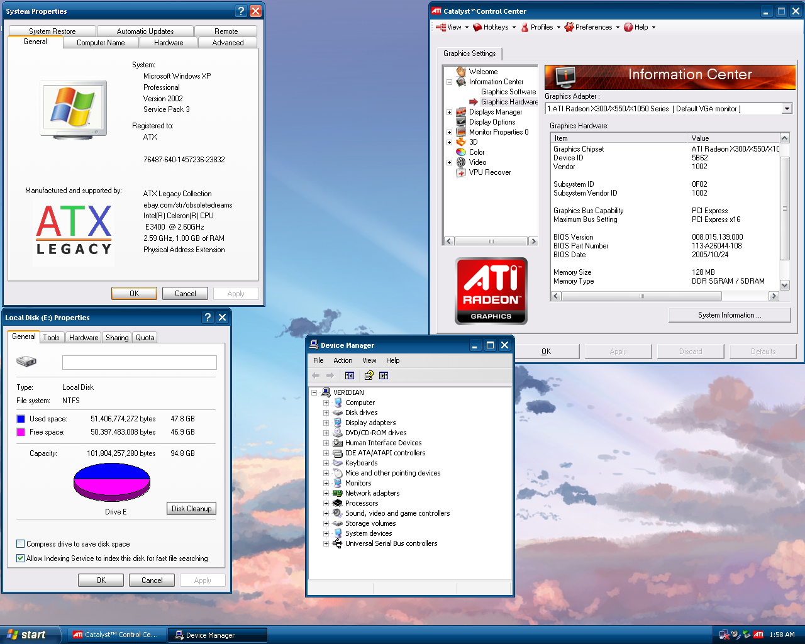Click Monitors icon in Device Manager

tap(338, 483)
